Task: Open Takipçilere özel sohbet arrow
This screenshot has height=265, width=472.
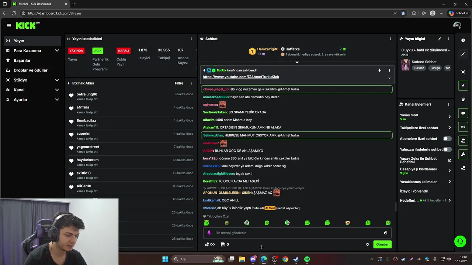Action: 450,128
